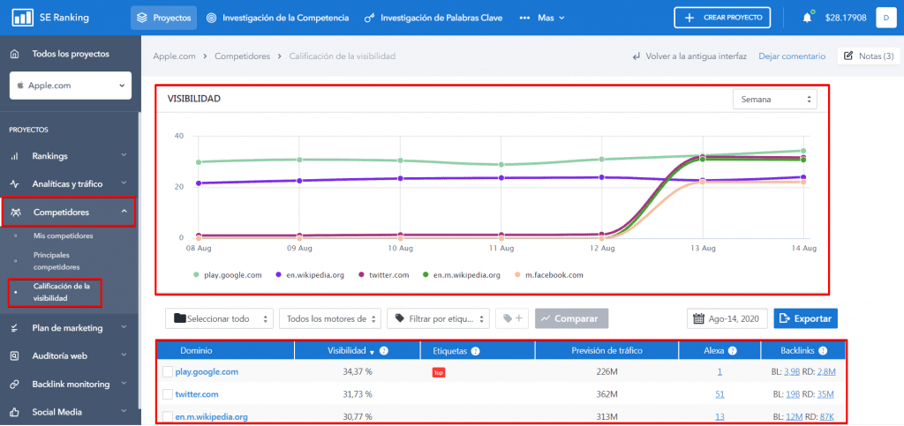904x426 pixels.
Task: Check the twitter.com row checkbox
Action: point(167,394)
